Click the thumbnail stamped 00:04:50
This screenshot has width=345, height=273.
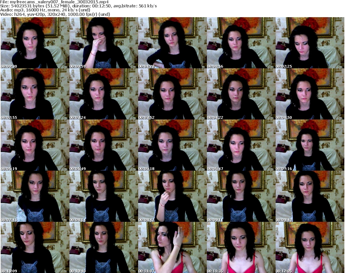[x=310, y=94]
